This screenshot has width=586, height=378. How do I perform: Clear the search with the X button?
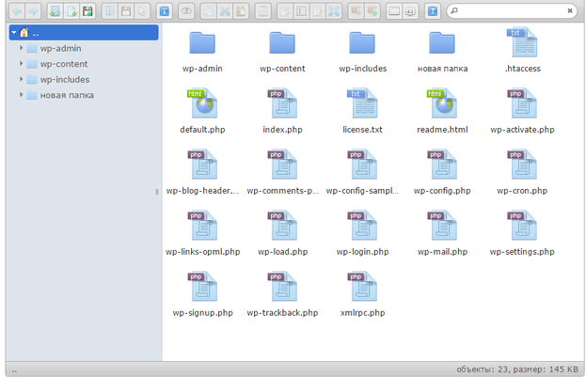pos(570,11)
